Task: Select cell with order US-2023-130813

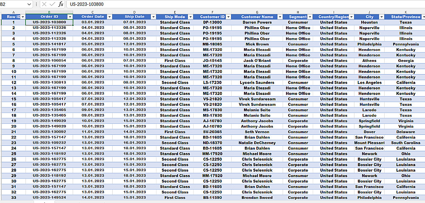Action: coord(49,83)
